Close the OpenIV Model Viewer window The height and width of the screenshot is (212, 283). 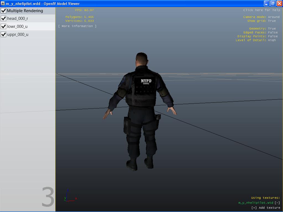coord(279,4)
